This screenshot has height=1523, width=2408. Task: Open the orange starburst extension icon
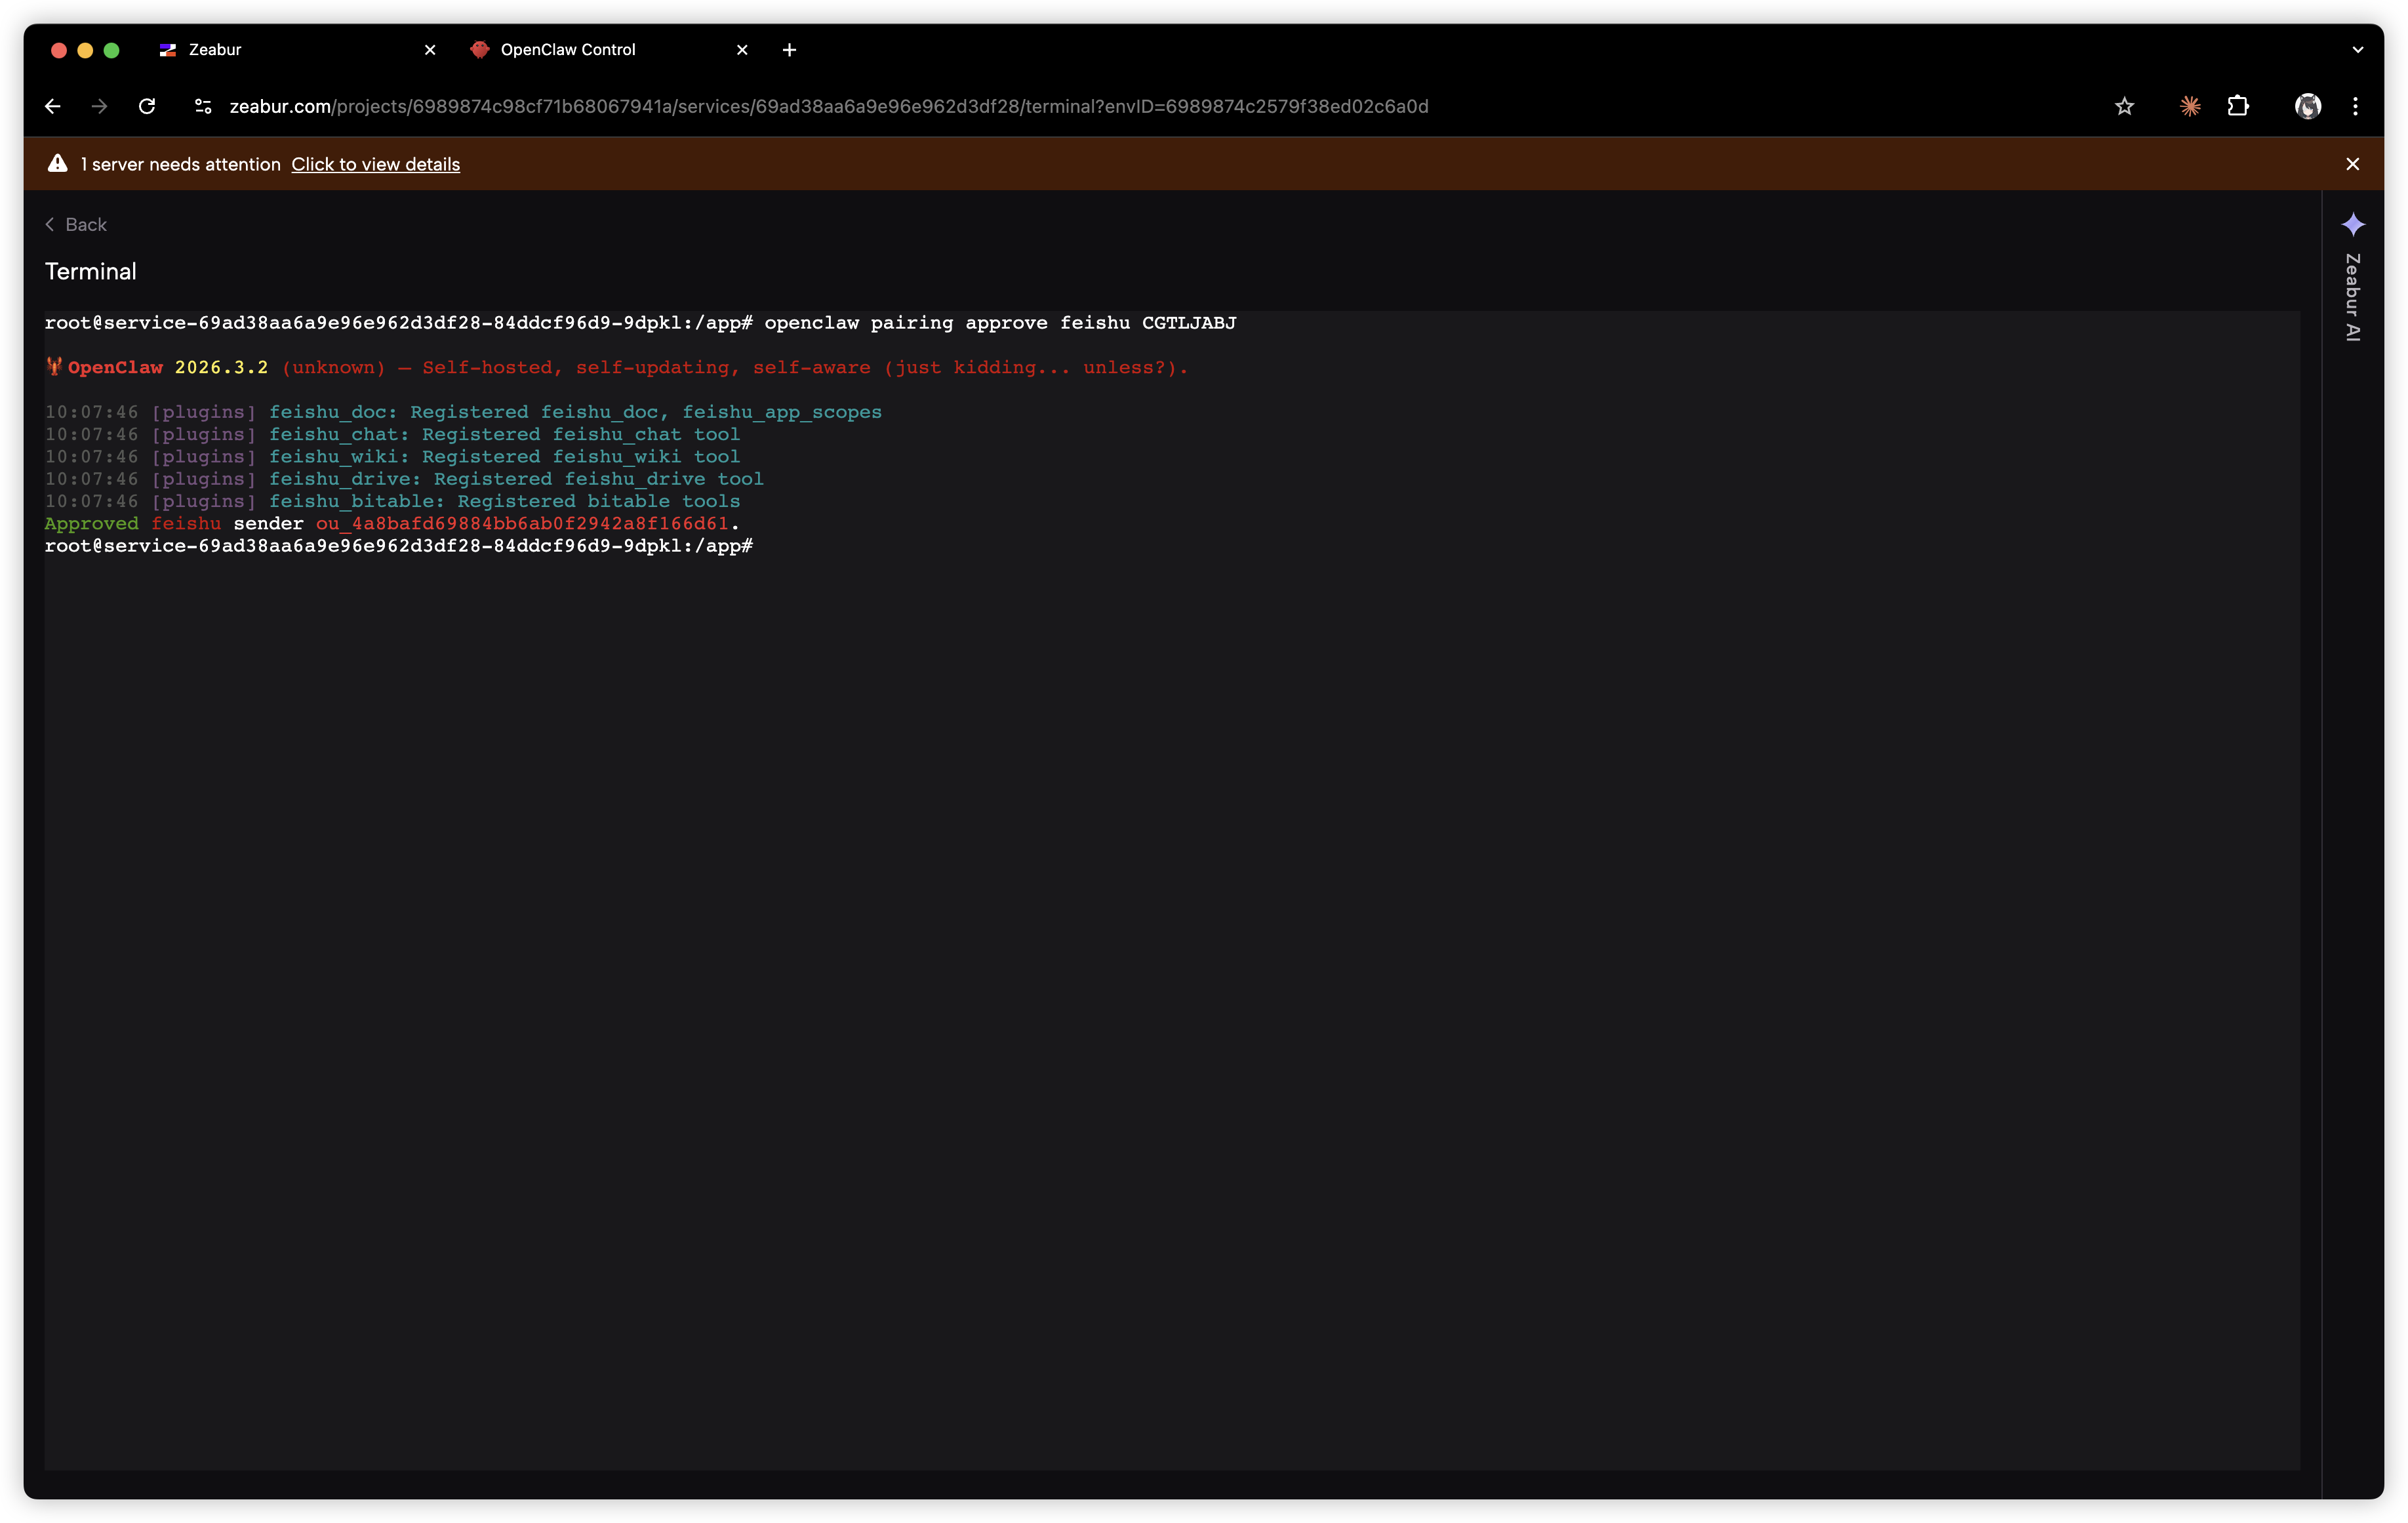(x=2190, y=106)
